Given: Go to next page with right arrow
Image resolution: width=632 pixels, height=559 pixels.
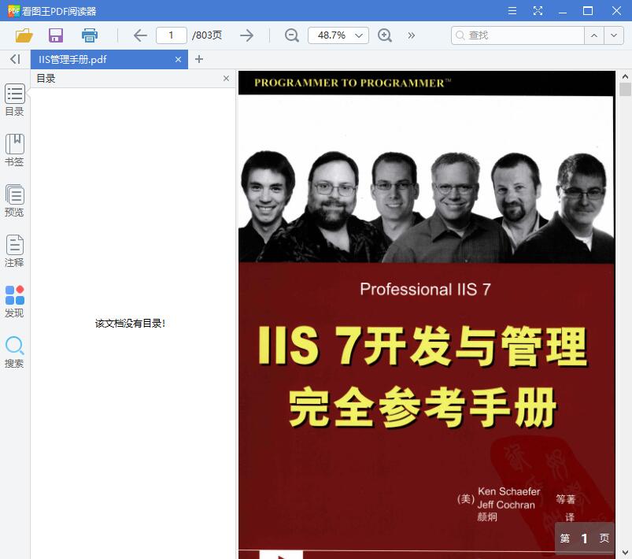Looking at the screenshot, I should (x=246, y=35).
